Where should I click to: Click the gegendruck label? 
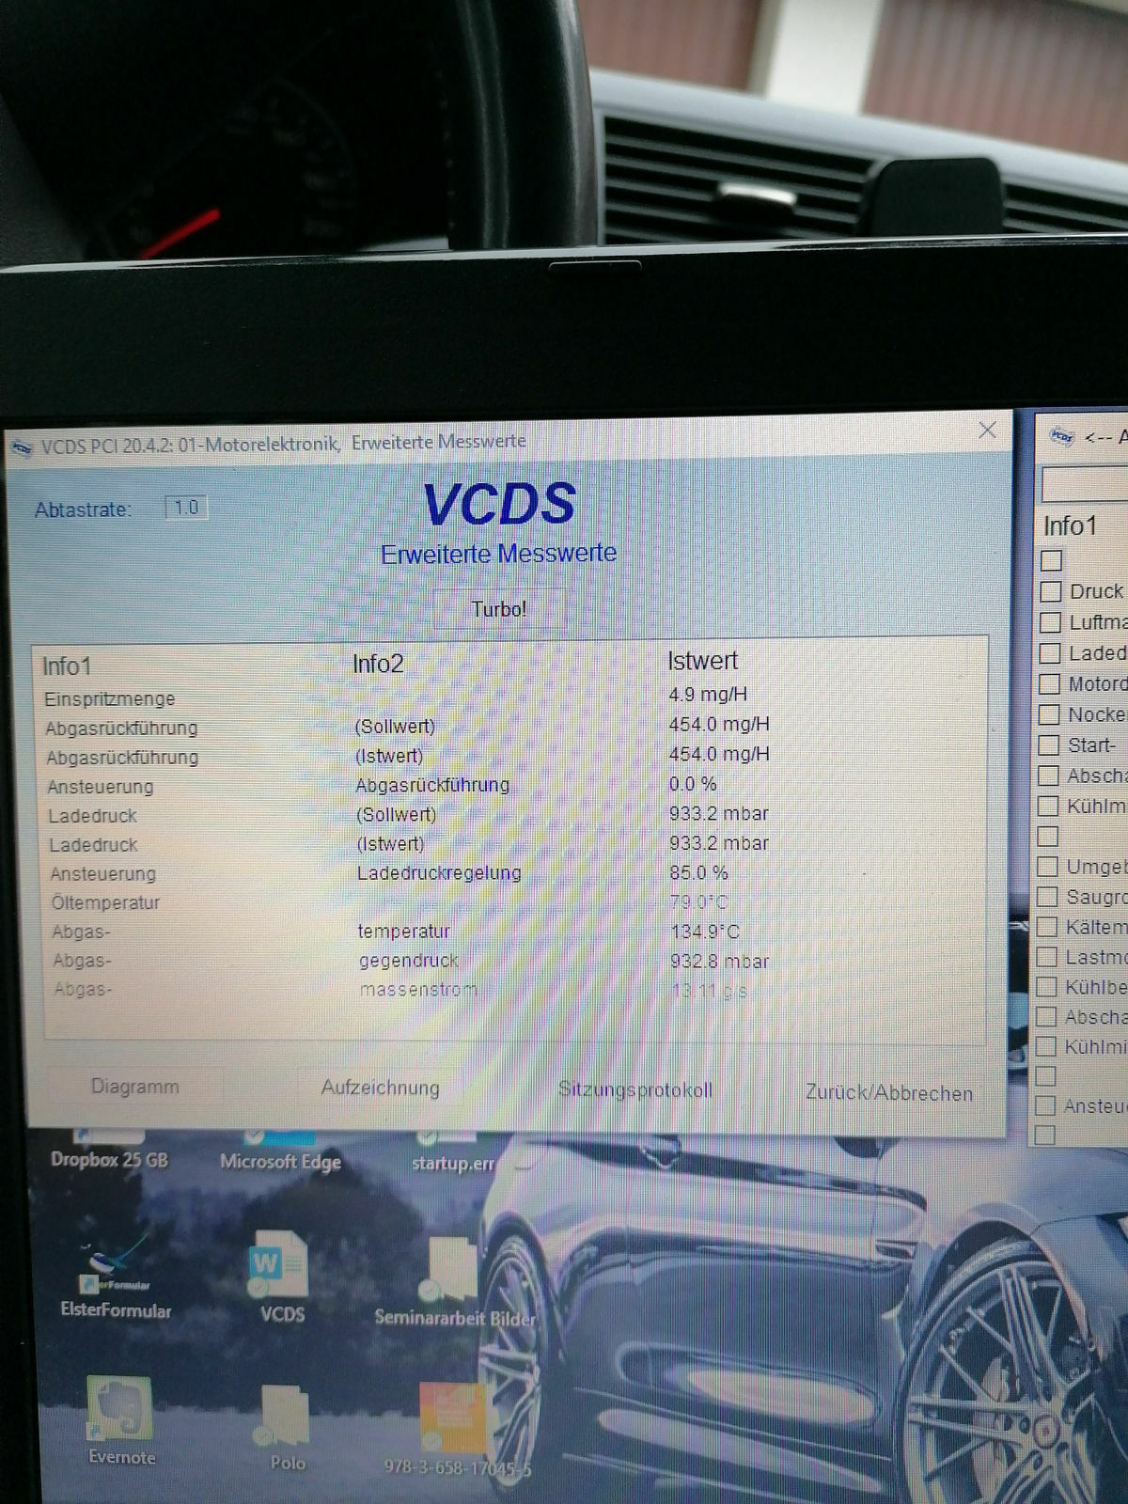tap(409, 961)
